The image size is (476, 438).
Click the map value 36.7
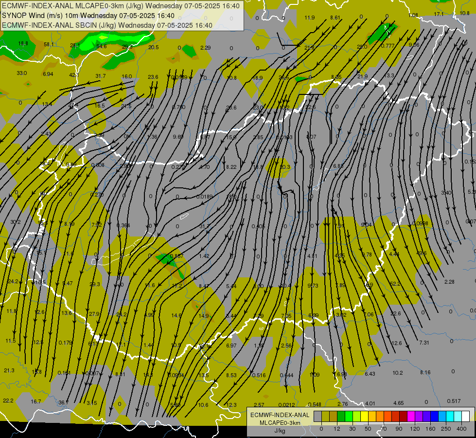pos(63,402)
